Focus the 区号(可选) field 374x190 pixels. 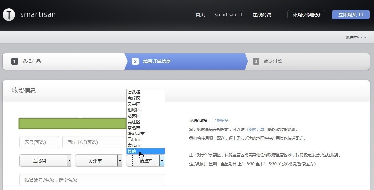click(x=39, y=142)
